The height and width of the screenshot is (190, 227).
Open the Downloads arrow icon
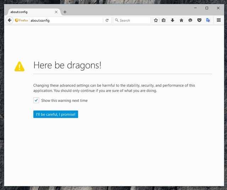[172, 20]
